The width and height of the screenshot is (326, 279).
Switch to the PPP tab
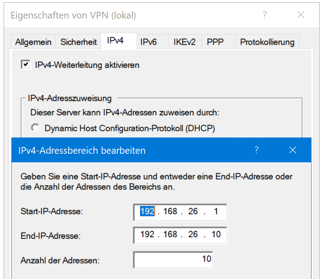click(215, 42)
